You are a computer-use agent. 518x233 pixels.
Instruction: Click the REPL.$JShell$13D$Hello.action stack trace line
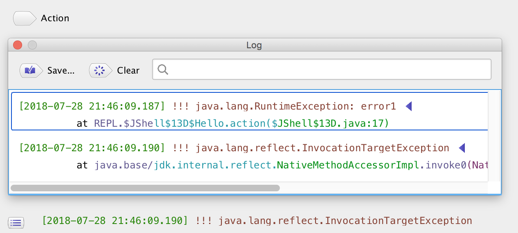click(x=233, y=123)
